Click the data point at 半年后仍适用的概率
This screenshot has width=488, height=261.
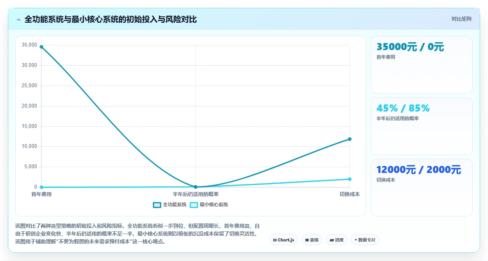[x=195, y=187]
